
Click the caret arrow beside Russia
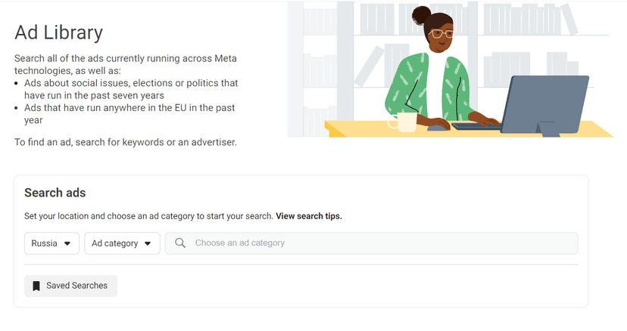point(67,243)
